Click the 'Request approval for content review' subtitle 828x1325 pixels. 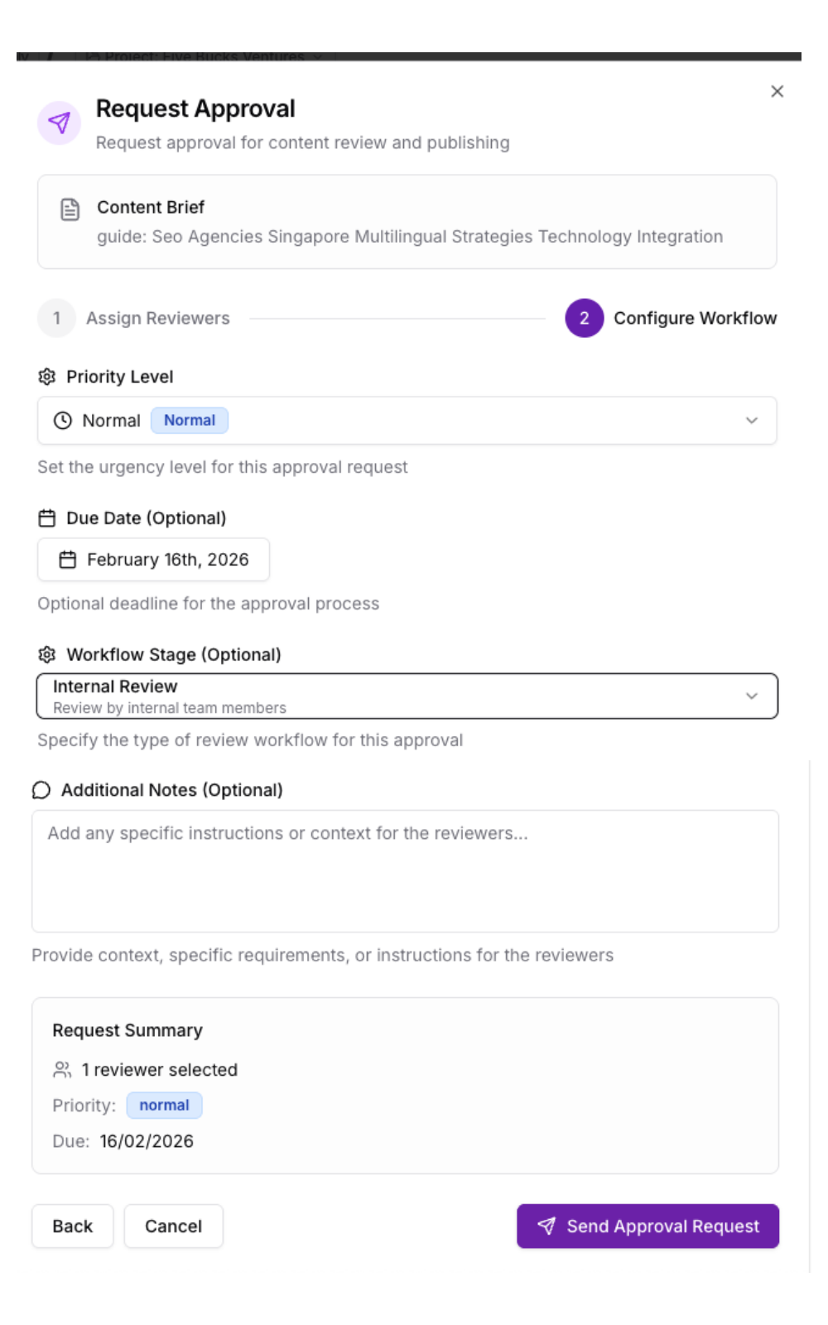coord(303,142)
